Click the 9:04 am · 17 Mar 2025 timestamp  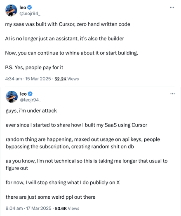pos(28,208)
